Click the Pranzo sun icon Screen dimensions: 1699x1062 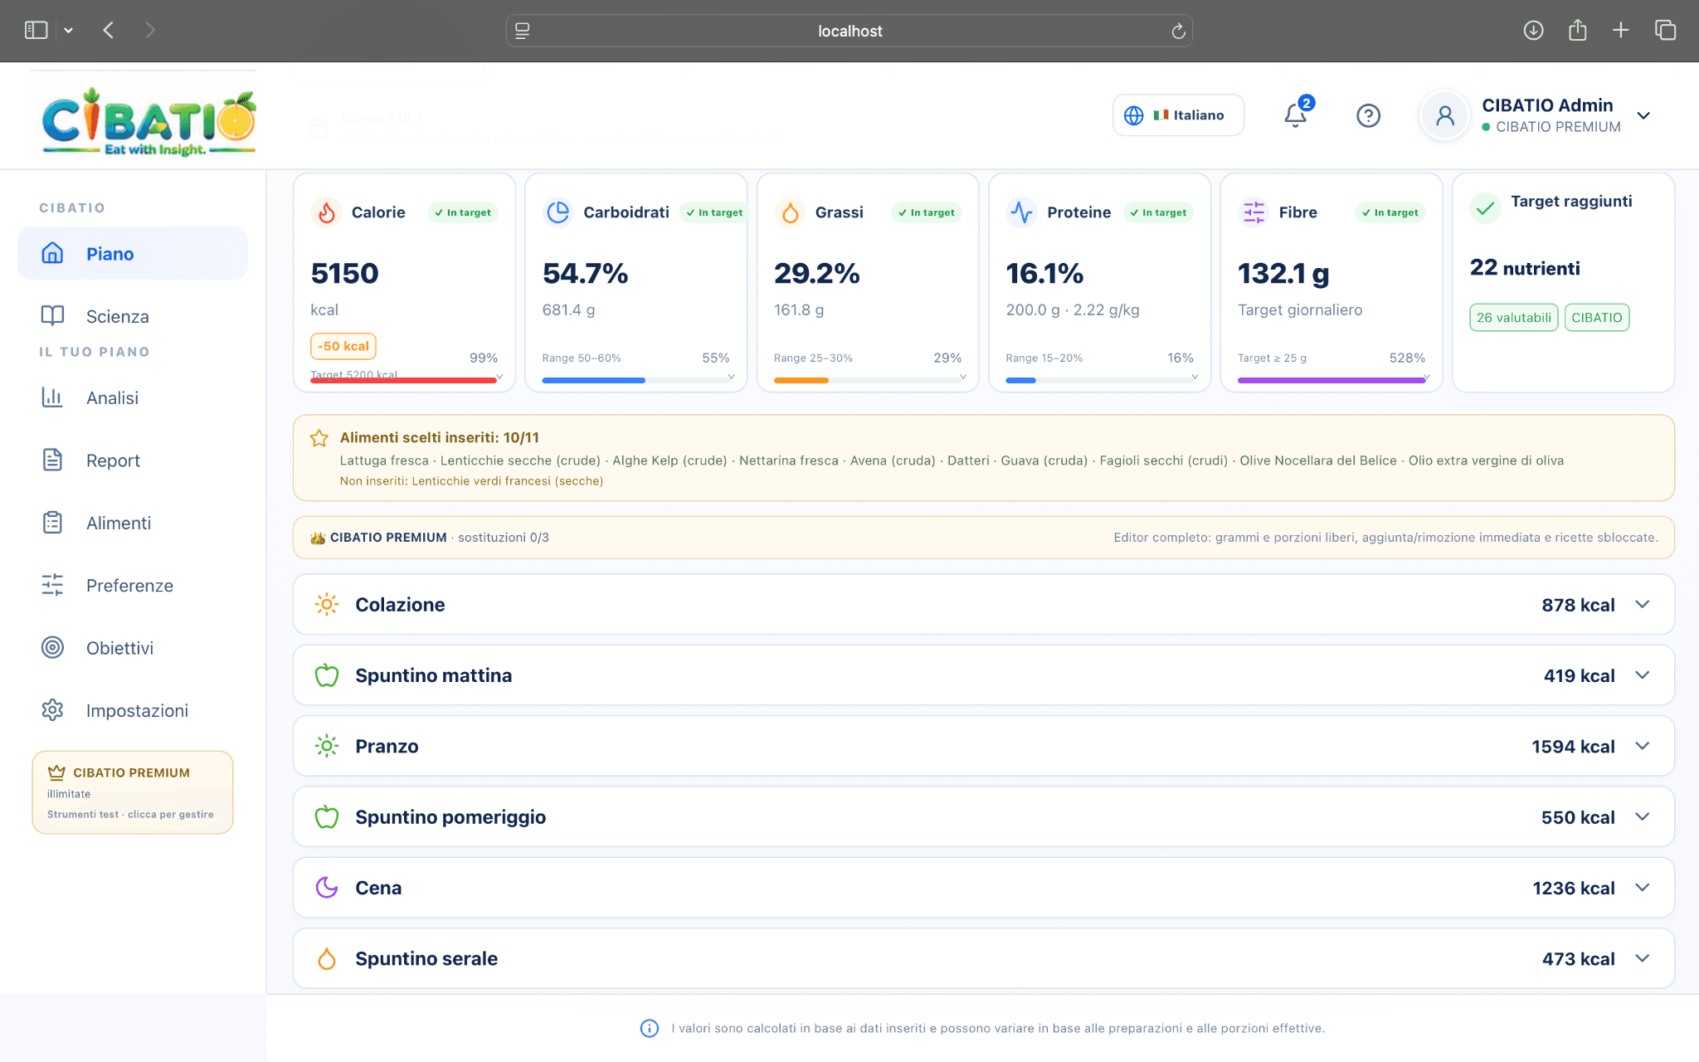[327, 746]
